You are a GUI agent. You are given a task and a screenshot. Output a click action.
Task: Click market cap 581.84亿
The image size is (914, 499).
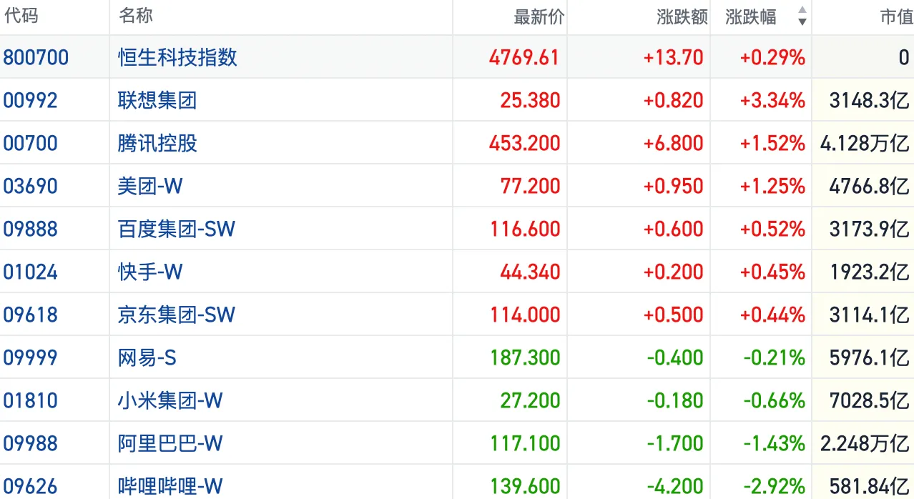870,486
